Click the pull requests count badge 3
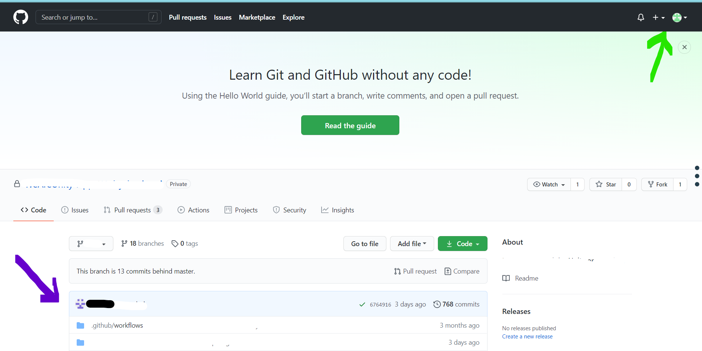This screenshot has height=351, width=702. click(x=158, y=210)
